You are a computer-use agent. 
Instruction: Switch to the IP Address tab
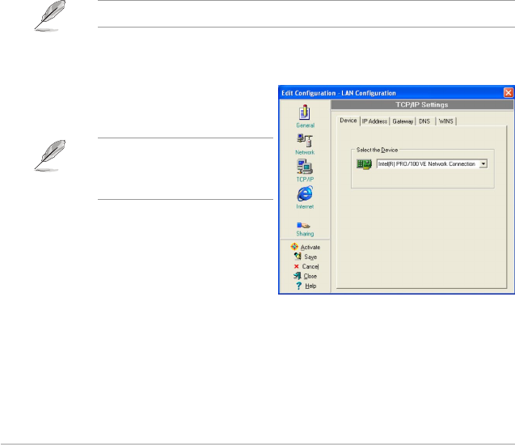click(374, 121)
